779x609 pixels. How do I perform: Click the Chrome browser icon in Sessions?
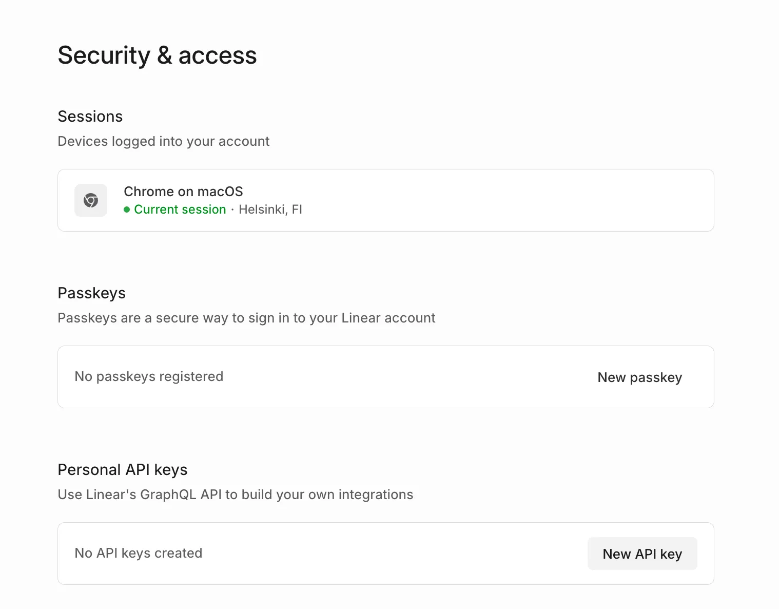[91, 200]
